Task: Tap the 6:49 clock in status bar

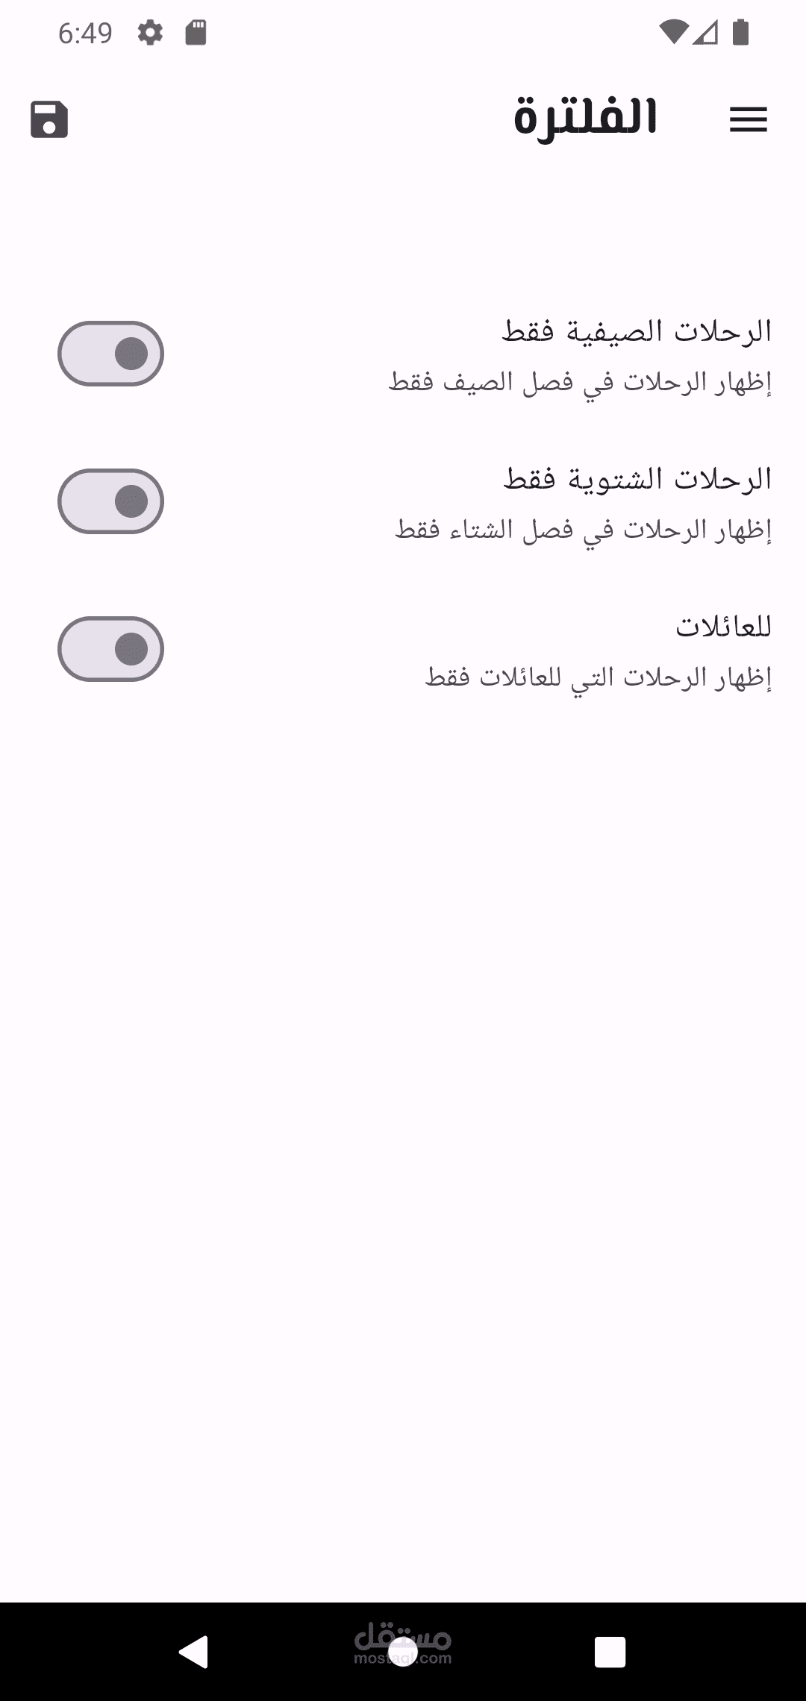Action: pos(85,33)
